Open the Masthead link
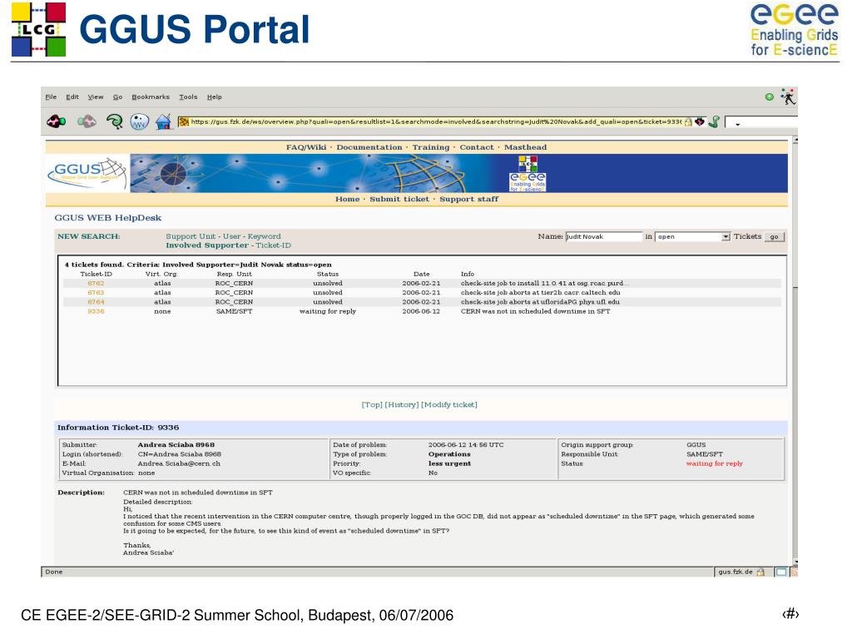This screenshot has width=852, height=639. pos(525,147)
